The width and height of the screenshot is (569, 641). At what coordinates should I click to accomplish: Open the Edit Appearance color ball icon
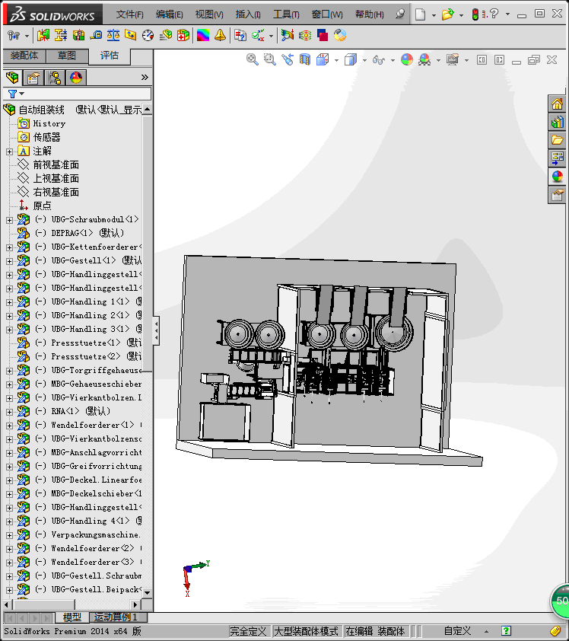point(407,59)
